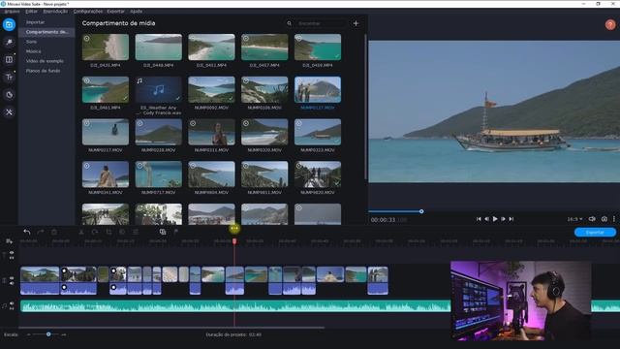620x349 pixels.
Task: Open preview more options dots
Action: point(614,219)
